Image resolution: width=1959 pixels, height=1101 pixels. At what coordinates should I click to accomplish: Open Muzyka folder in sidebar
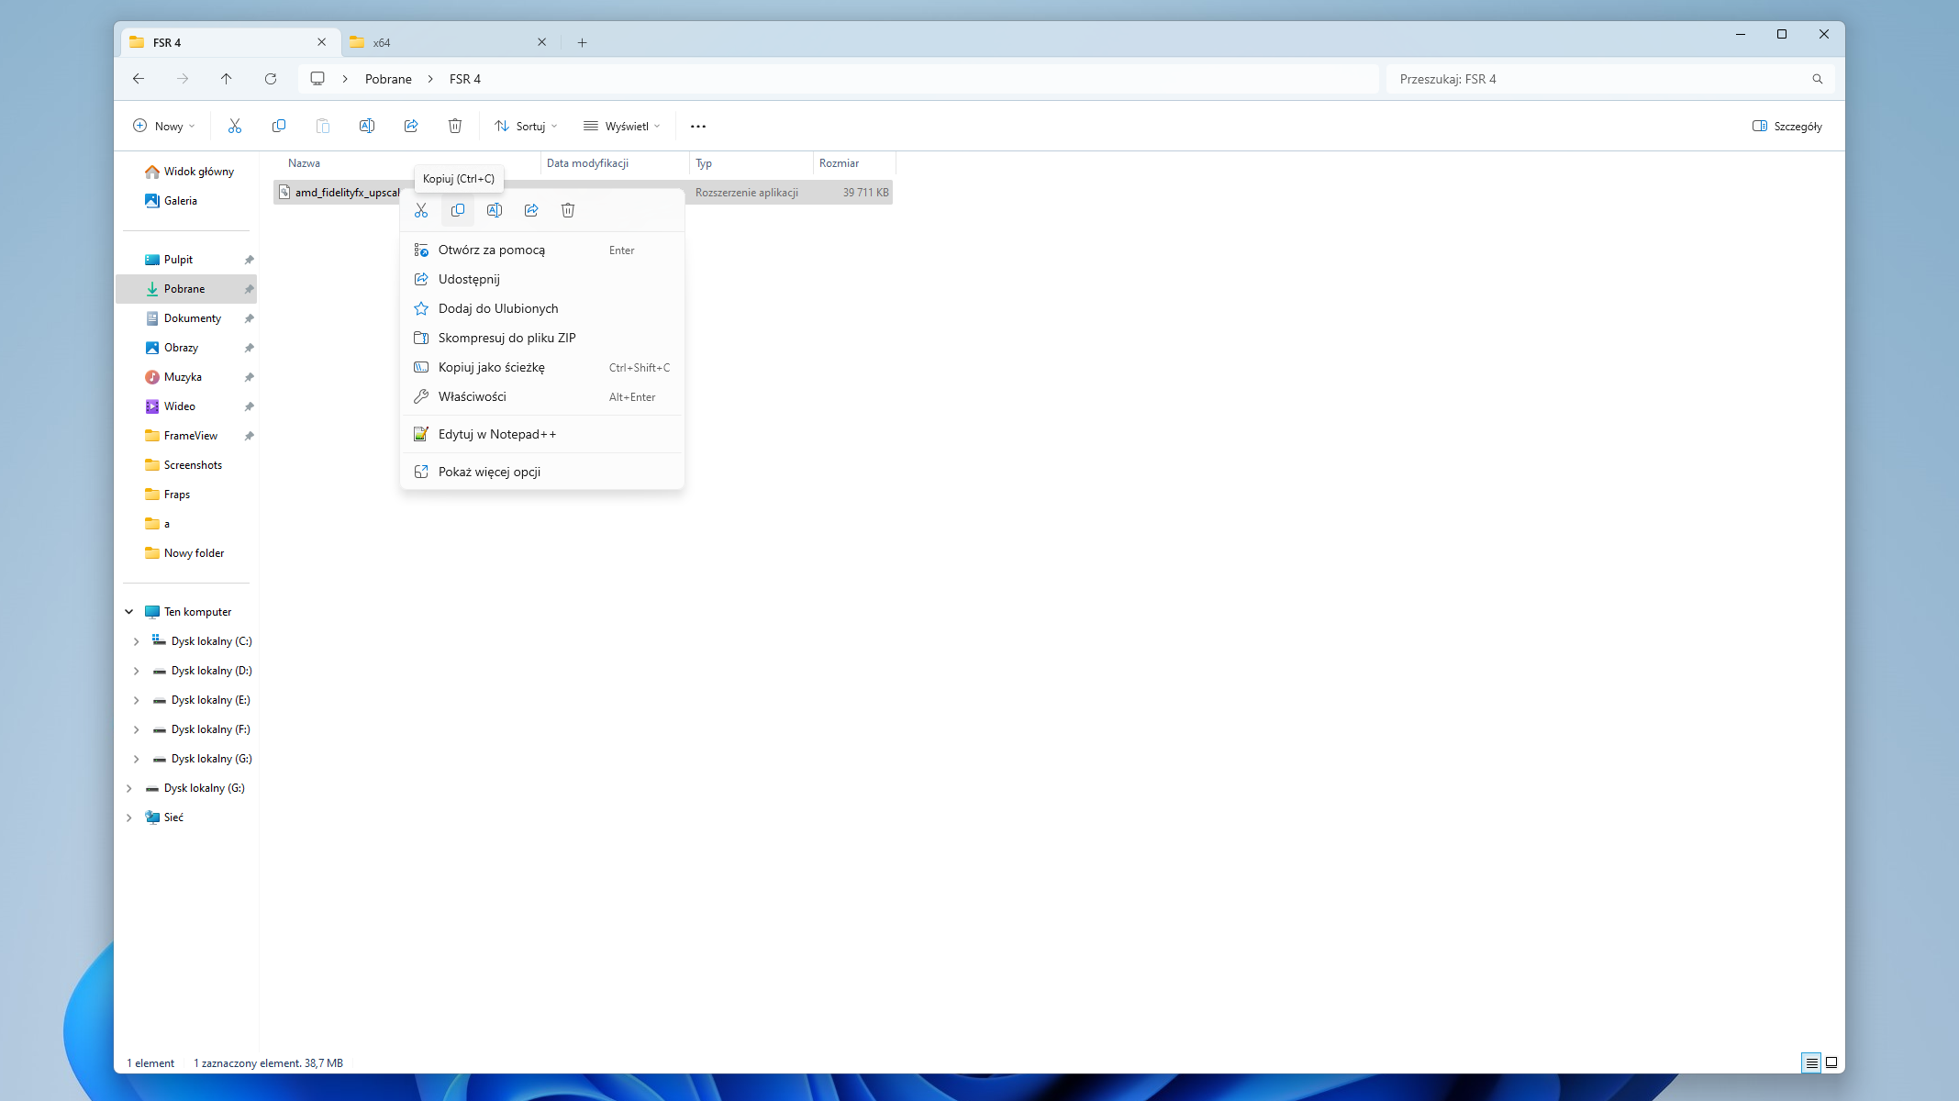click(x=186, y=377)
